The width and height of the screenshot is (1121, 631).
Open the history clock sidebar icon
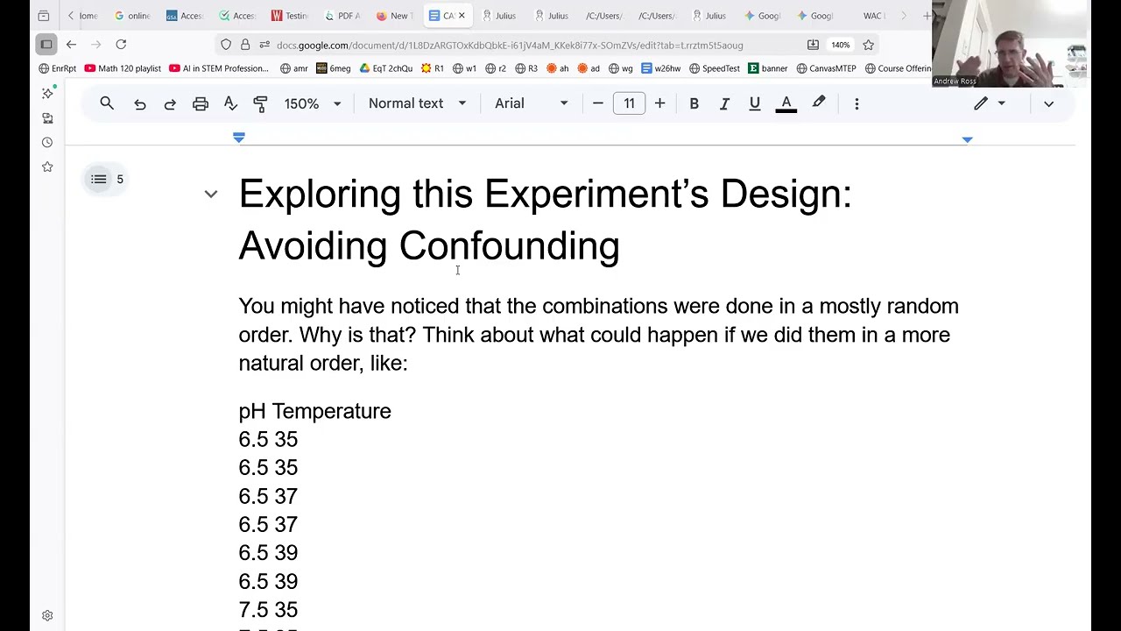click(x=47, y=142)
